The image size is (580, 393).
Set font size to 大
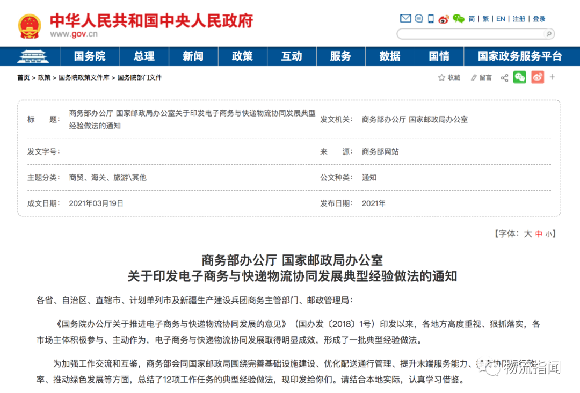(528, 234)
